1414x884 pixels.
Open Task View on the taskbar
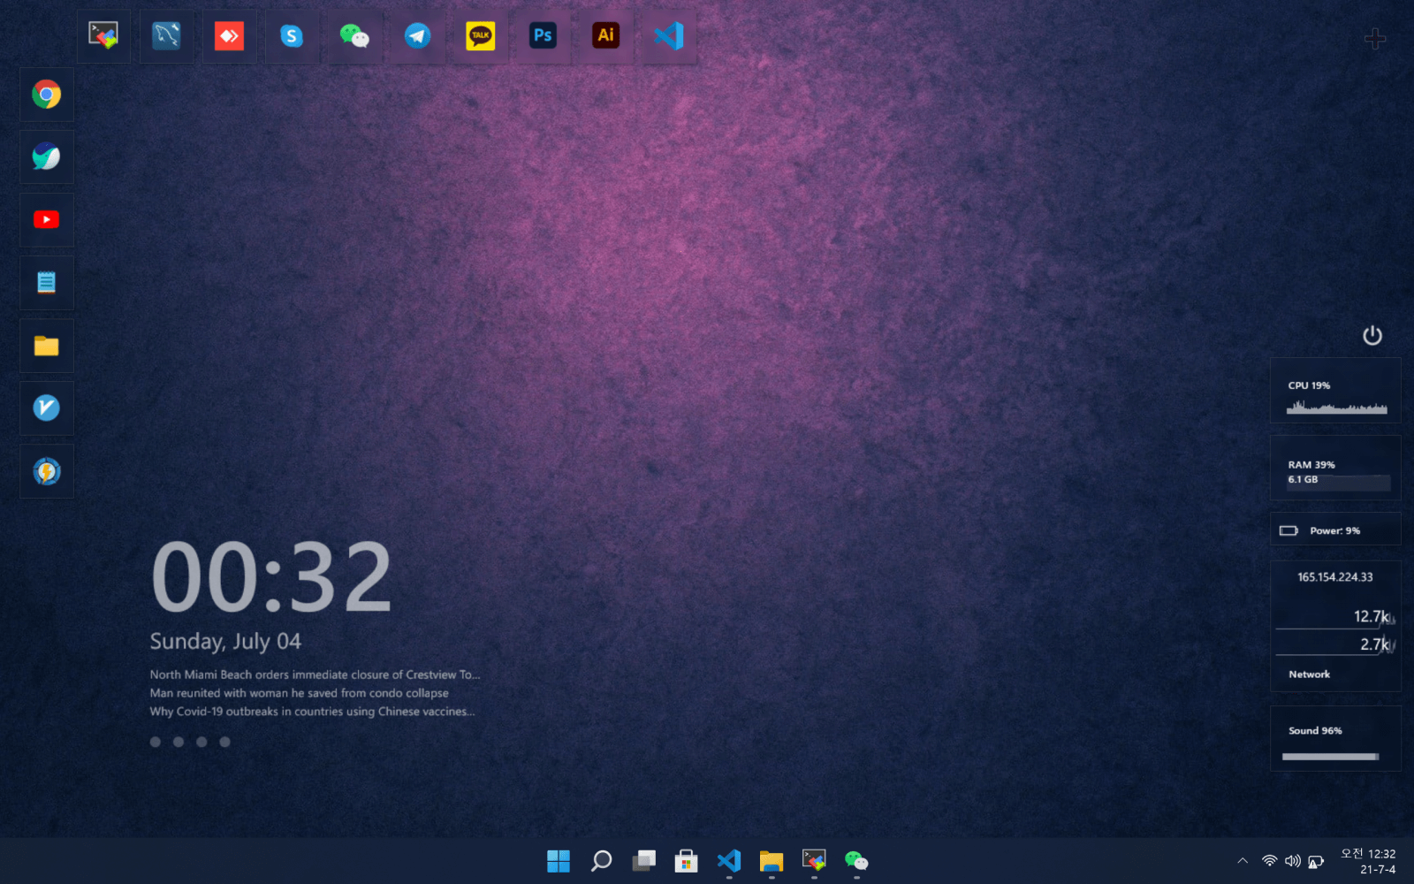coord(643,861)
